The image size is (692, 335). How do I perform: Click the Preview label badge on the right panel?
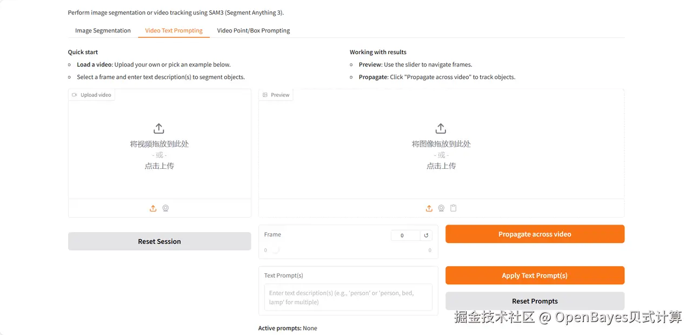coord(276,94)
